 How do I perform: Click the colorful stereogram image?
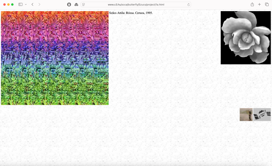pos(55,58)
